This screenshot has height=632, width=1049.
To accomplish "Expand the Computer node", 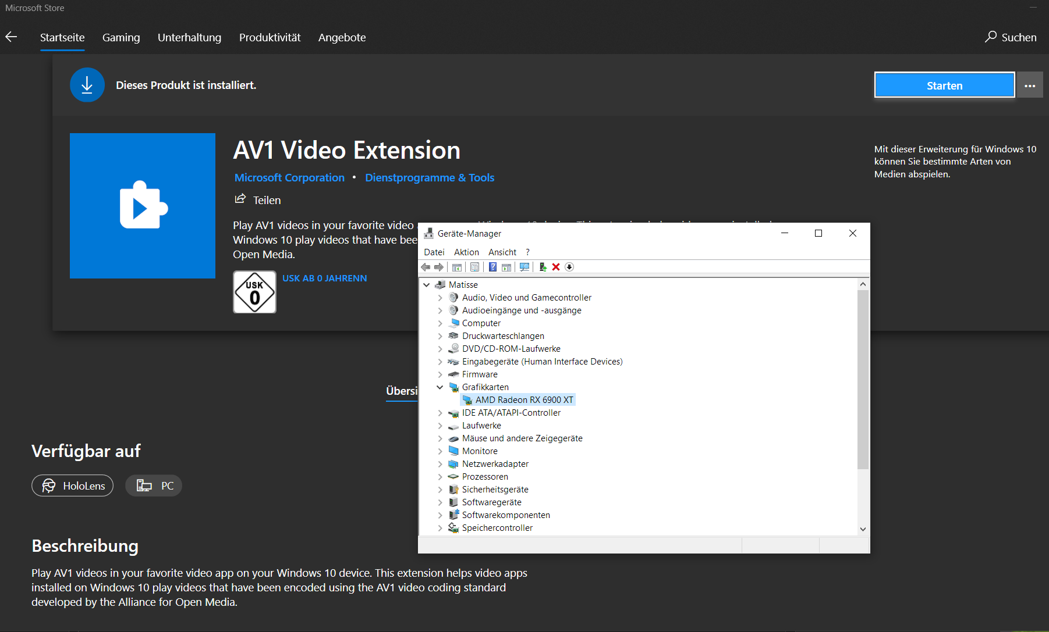I will [440, 323].
